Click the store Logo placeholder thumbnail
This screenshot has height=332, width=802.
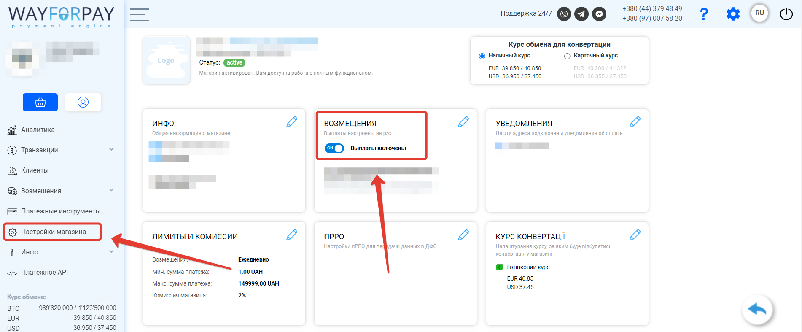click(x=166, y=60)
